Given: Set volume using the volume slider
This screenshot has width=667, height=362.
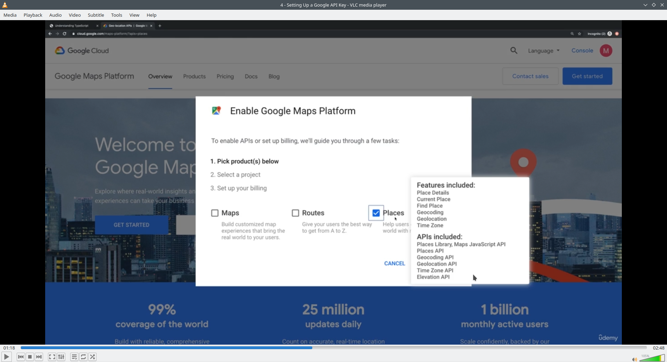Looking at the screenshot, I should (x=652, y=358).
